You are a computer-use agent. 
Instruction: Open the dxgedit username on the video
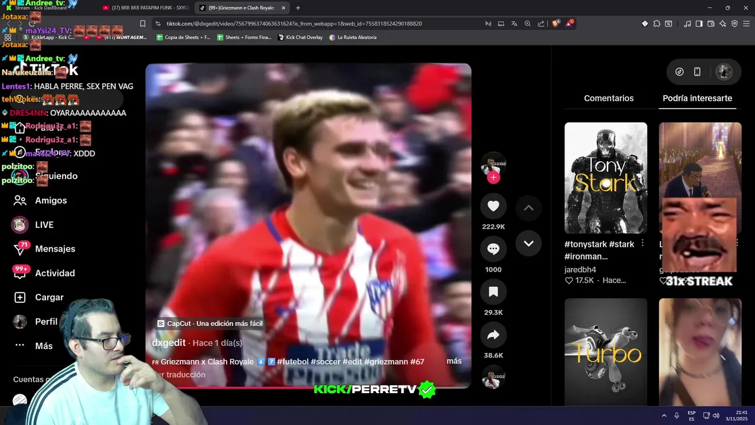click(169, 343)
